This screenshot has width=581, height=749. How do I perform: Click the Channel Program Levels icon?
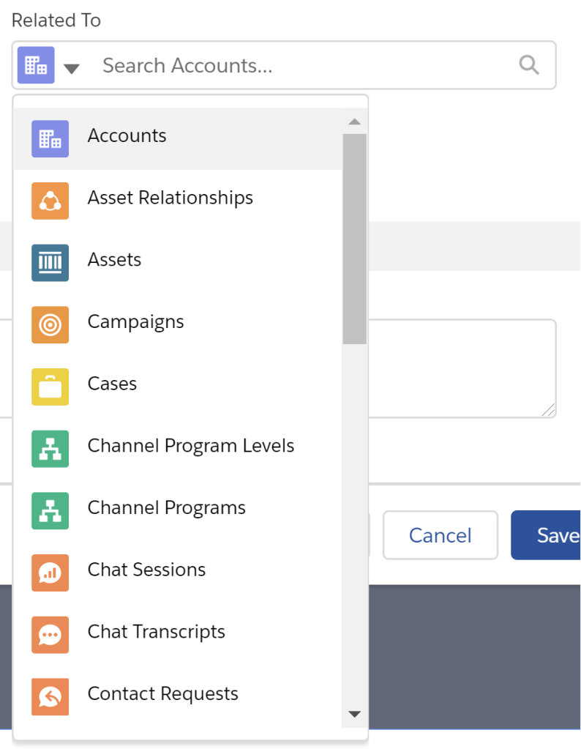[x=50, y=448]
